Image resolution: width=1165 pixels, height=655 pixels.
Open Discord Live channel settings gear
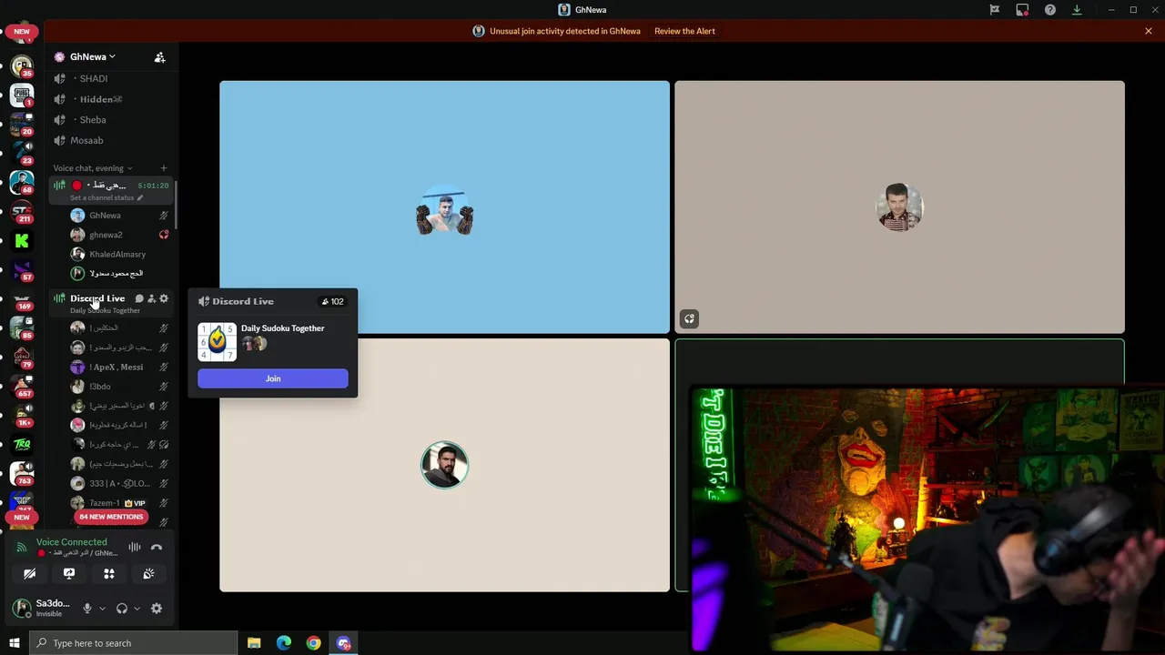pos(164,298)
